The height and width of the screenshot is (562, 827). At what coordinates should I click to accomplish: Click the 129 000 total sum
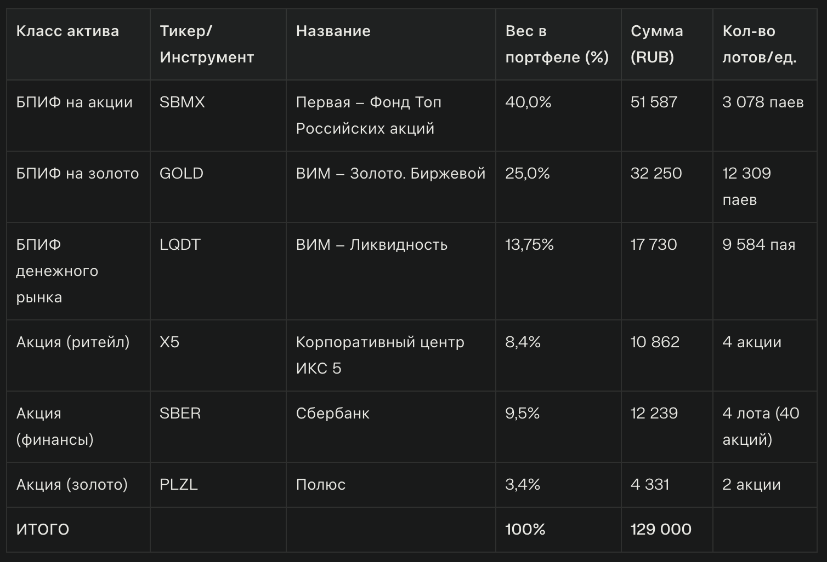[661, 530]
